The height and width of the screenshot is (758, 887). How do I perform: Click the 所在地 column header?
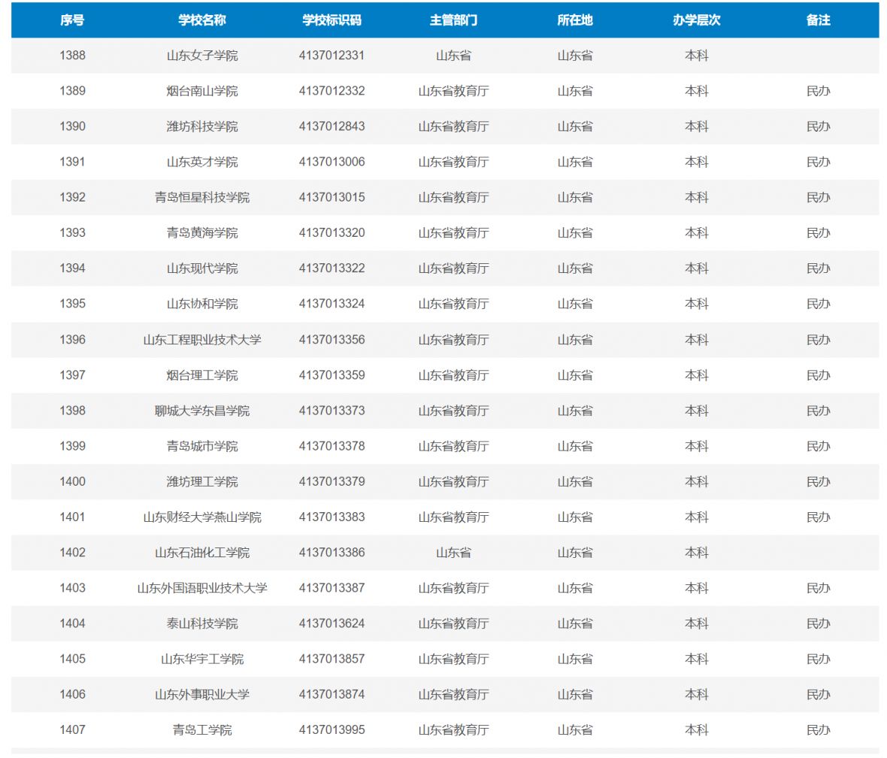click(x=575, y=20)
